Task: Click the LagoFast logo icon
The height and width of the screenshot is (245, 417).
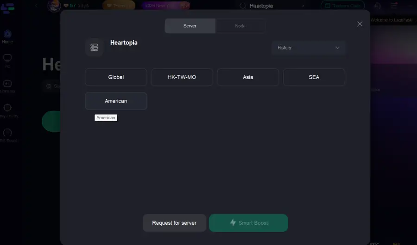Action: [8, 6]
